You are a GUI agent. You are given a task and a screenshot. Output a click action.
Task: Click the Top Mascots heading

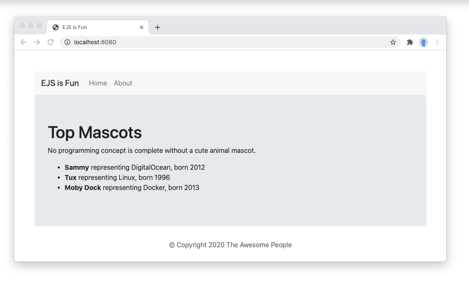95,132
